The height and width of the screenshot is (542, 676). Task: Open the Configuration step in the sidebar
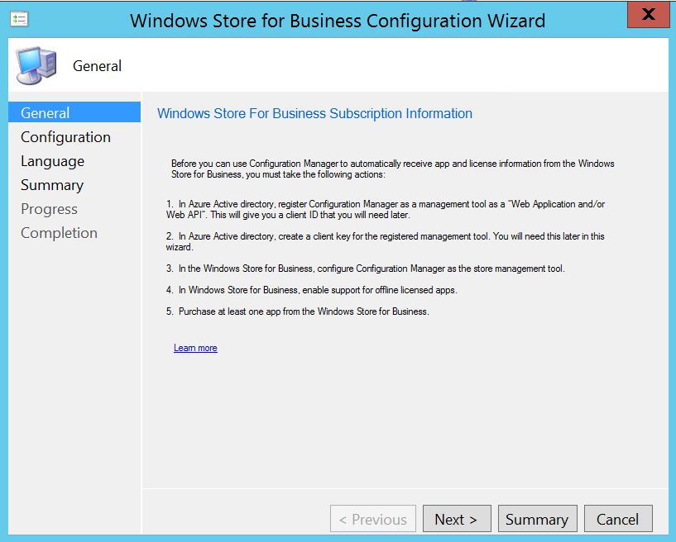point(65,137)
